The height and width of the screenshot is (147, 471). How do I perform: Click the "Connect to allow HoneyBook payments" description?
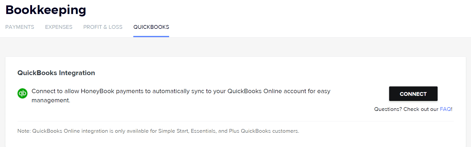[x=181, y=91]
